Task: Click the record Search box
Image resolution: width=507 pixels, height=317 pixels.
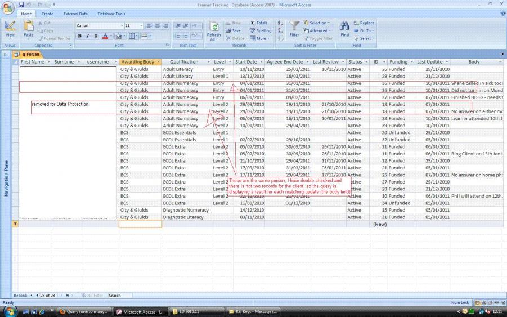Action: click(119, 295)
